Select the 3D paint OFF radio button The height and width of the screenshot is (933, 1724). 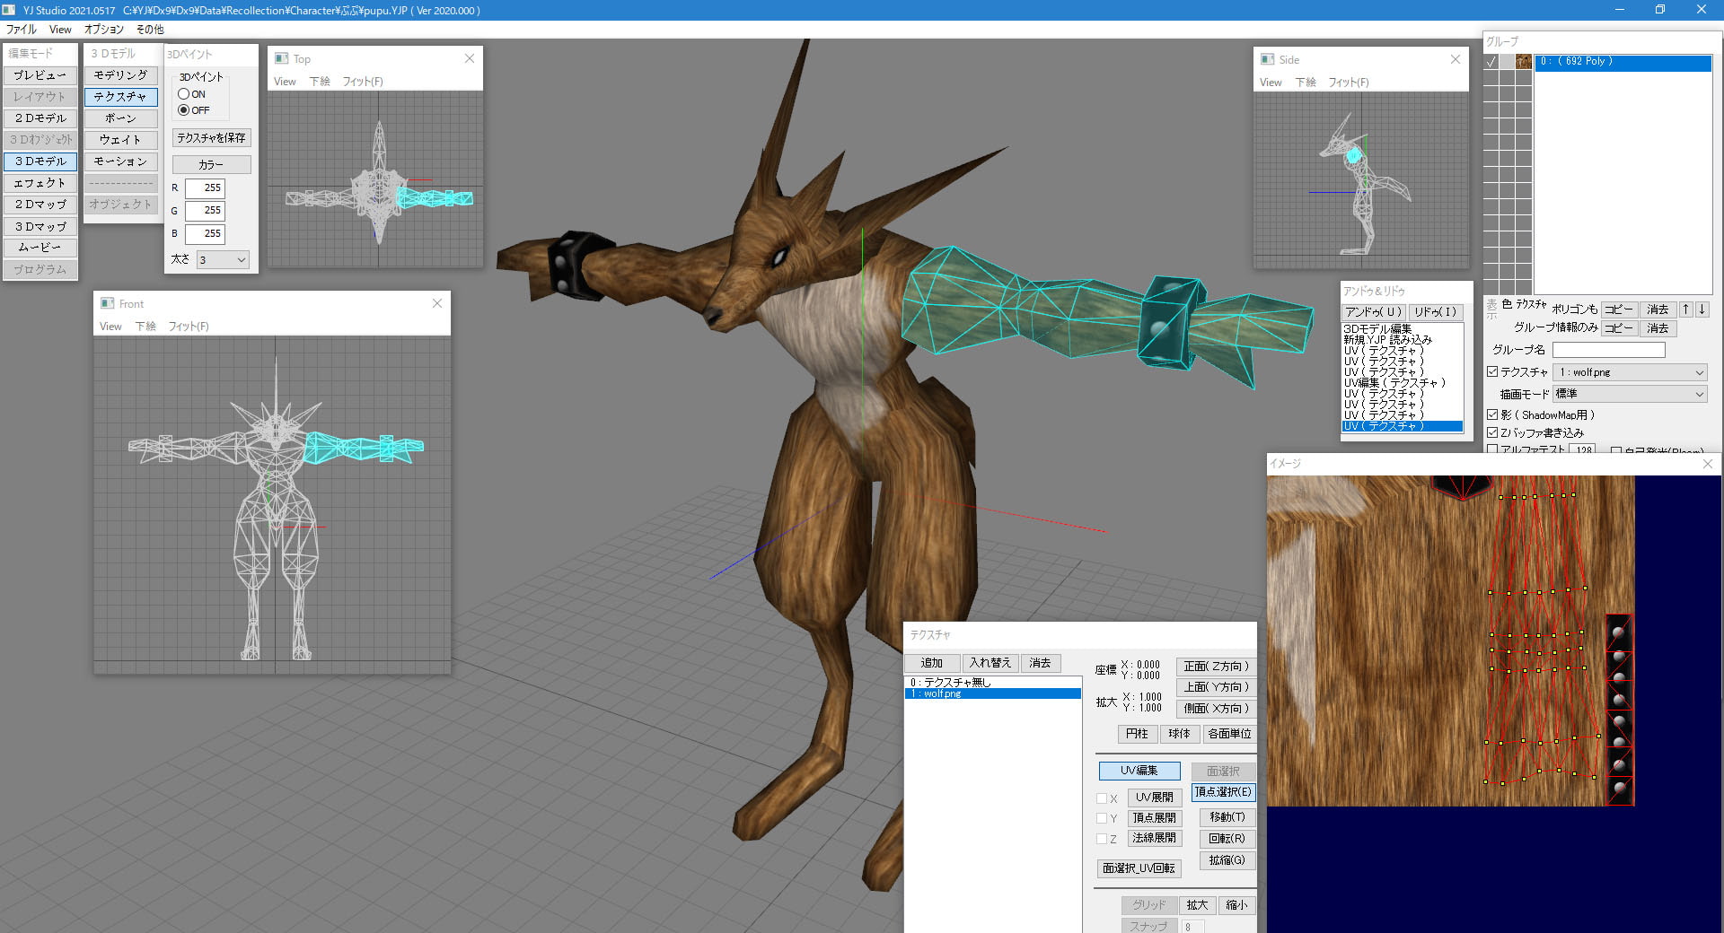click(184, 109)
